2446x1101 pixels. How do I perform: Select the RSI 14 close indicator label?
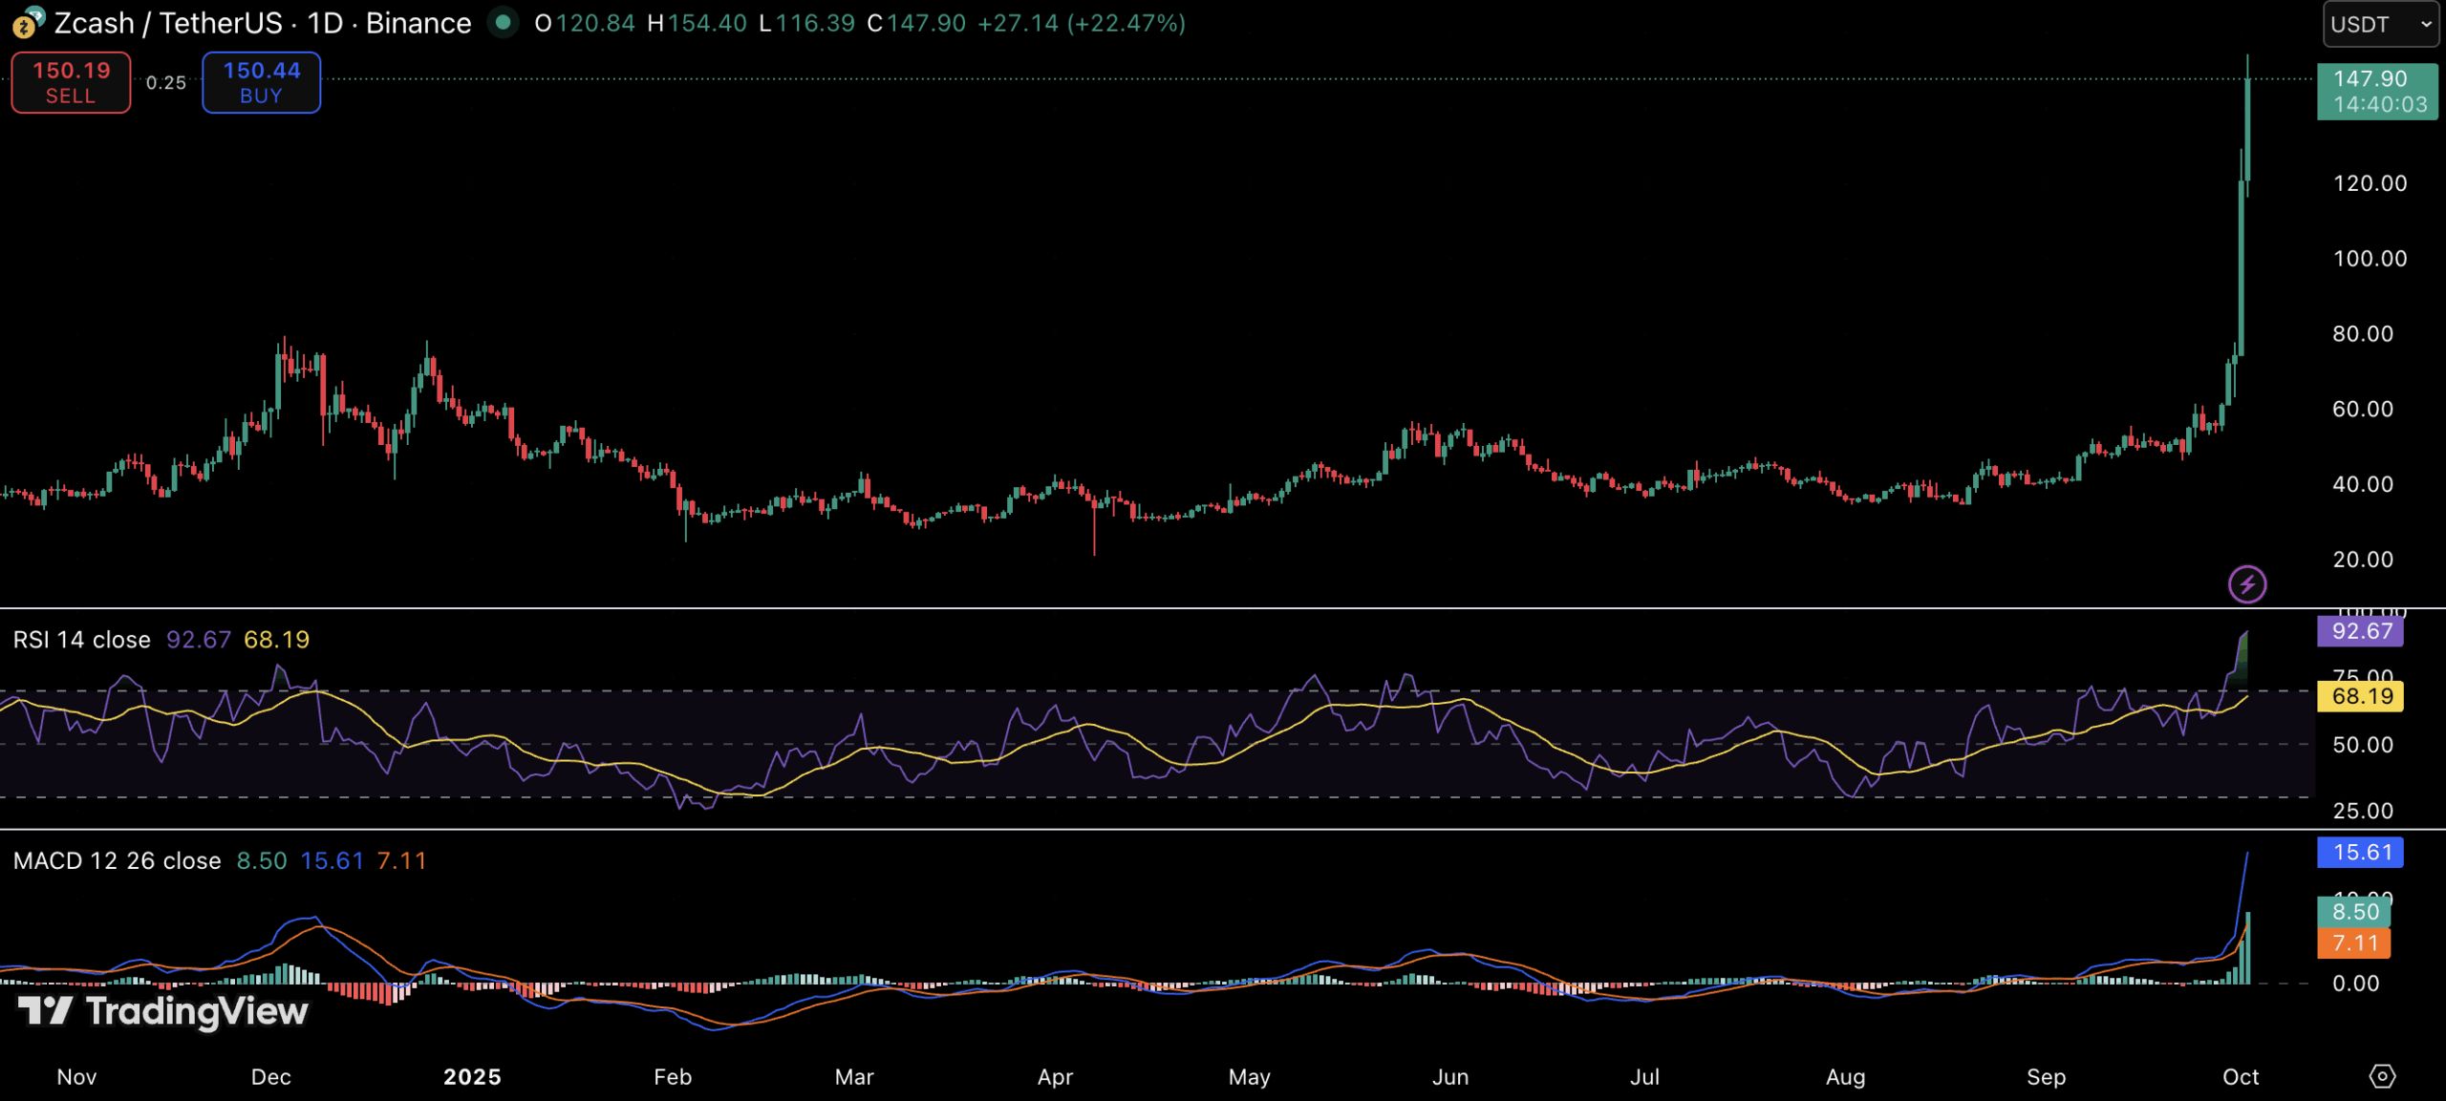click(82, 640)
